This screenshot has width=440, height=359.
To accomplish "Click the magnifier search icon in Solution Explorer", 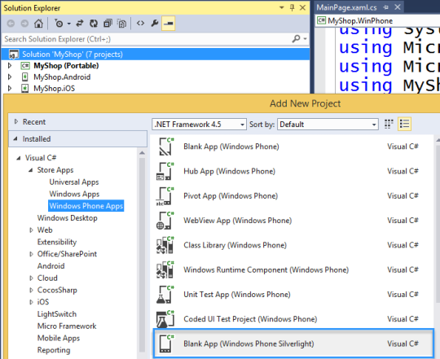I will 296,39.
